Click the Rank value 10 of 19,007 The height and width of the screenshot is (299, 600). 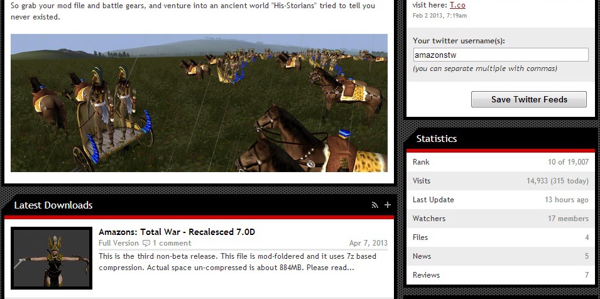click(568, 162)
